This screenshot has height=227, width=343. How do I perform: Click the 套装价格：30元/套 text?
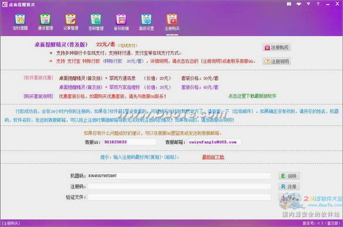coord(200,78)
